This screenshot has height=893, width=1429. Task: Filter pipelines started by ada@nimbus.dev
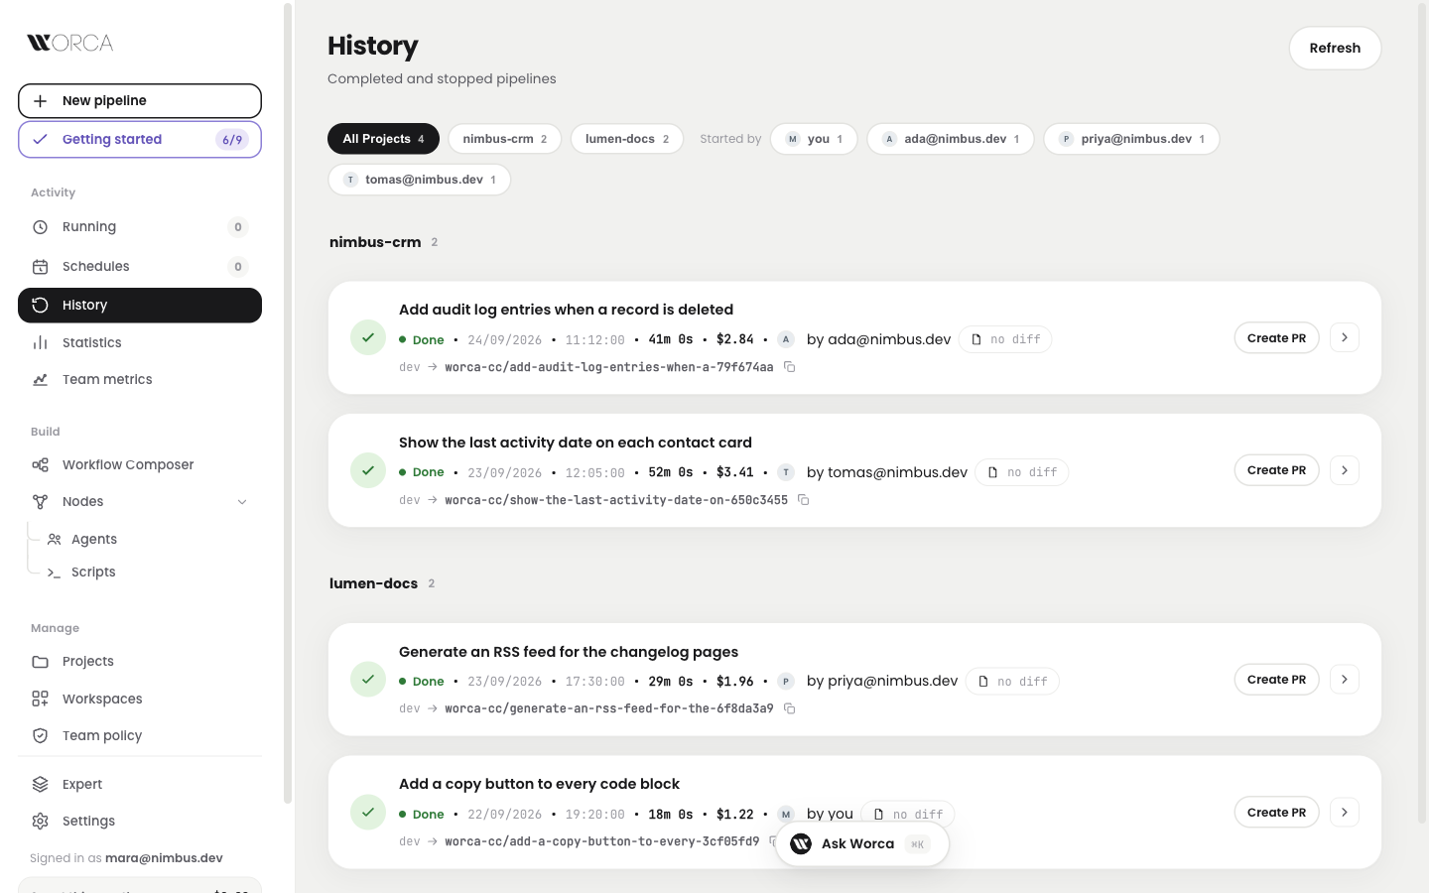pos(951,139)
